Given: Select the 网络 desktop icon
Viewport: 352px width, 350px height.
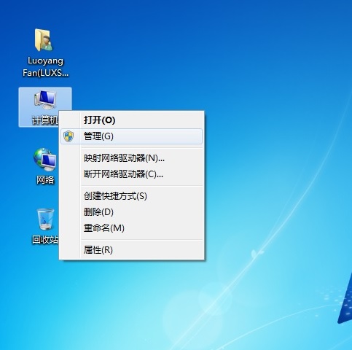Looking at the screenshot, I should [45, 160].
